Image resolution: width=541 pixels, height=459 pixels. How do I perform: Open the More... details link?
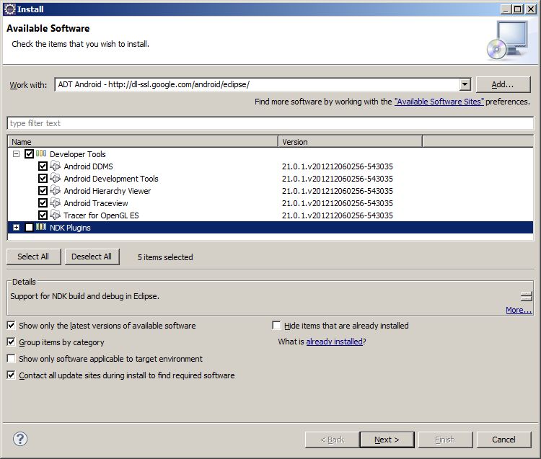pos(519,310)
